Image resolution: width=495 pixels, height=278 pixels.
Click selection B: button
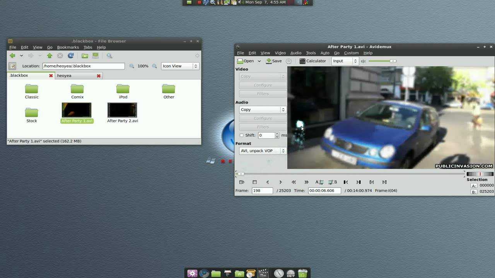[474, 192]
